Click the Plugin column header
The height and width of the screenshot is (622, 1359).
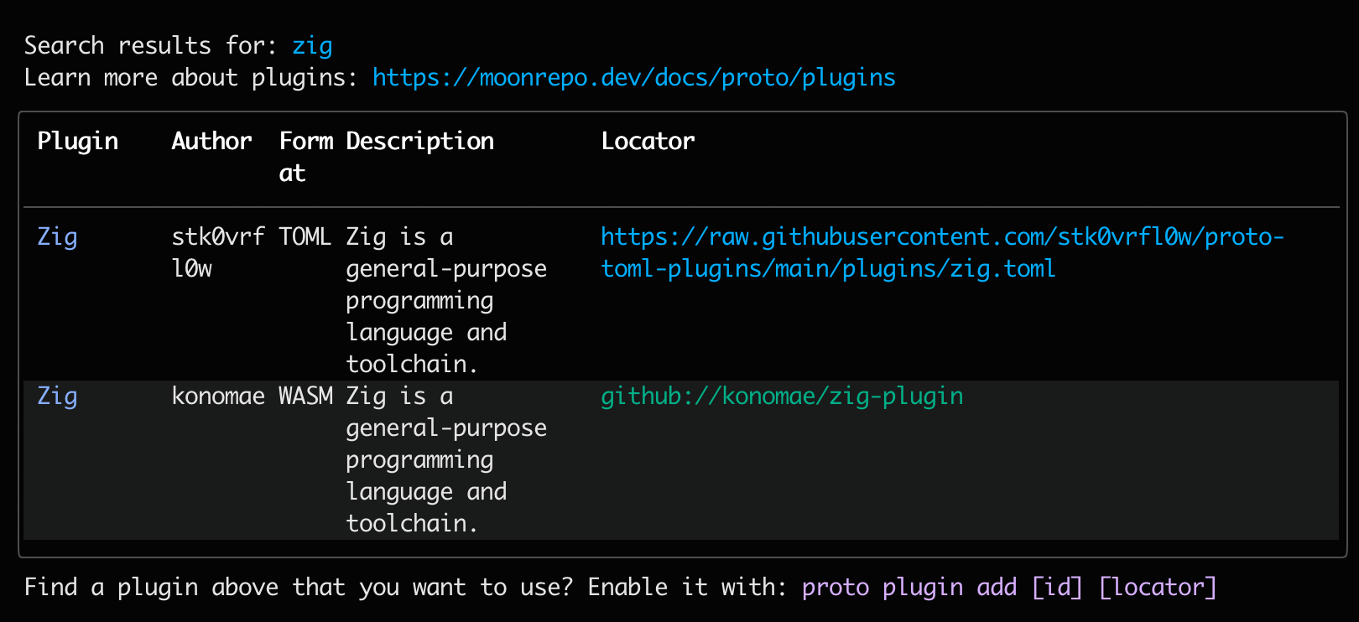[77, 142]
